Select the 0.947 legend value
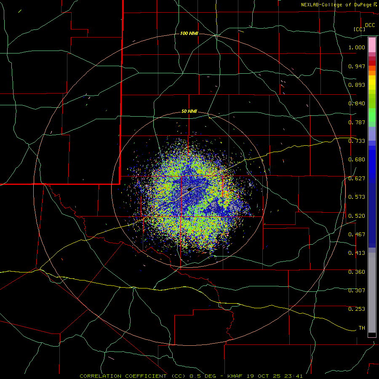The image size is (379, 379). pos(357,66)
